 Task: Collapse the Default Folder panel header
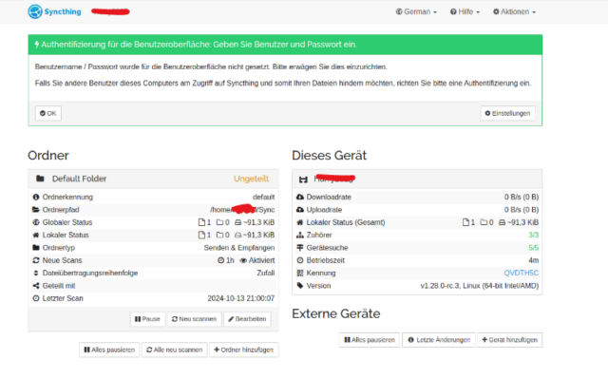pos(153,179)
